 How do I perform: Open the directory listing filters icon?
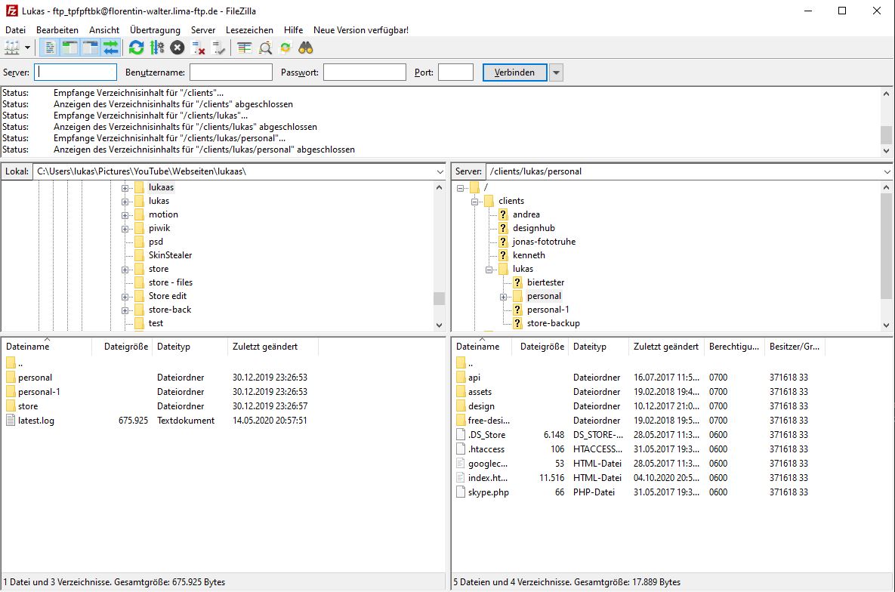[244, 48]
